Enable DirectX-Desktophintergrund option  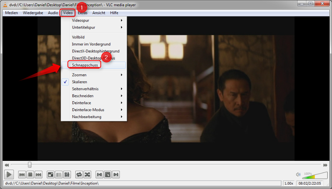(x=94, y=51)
